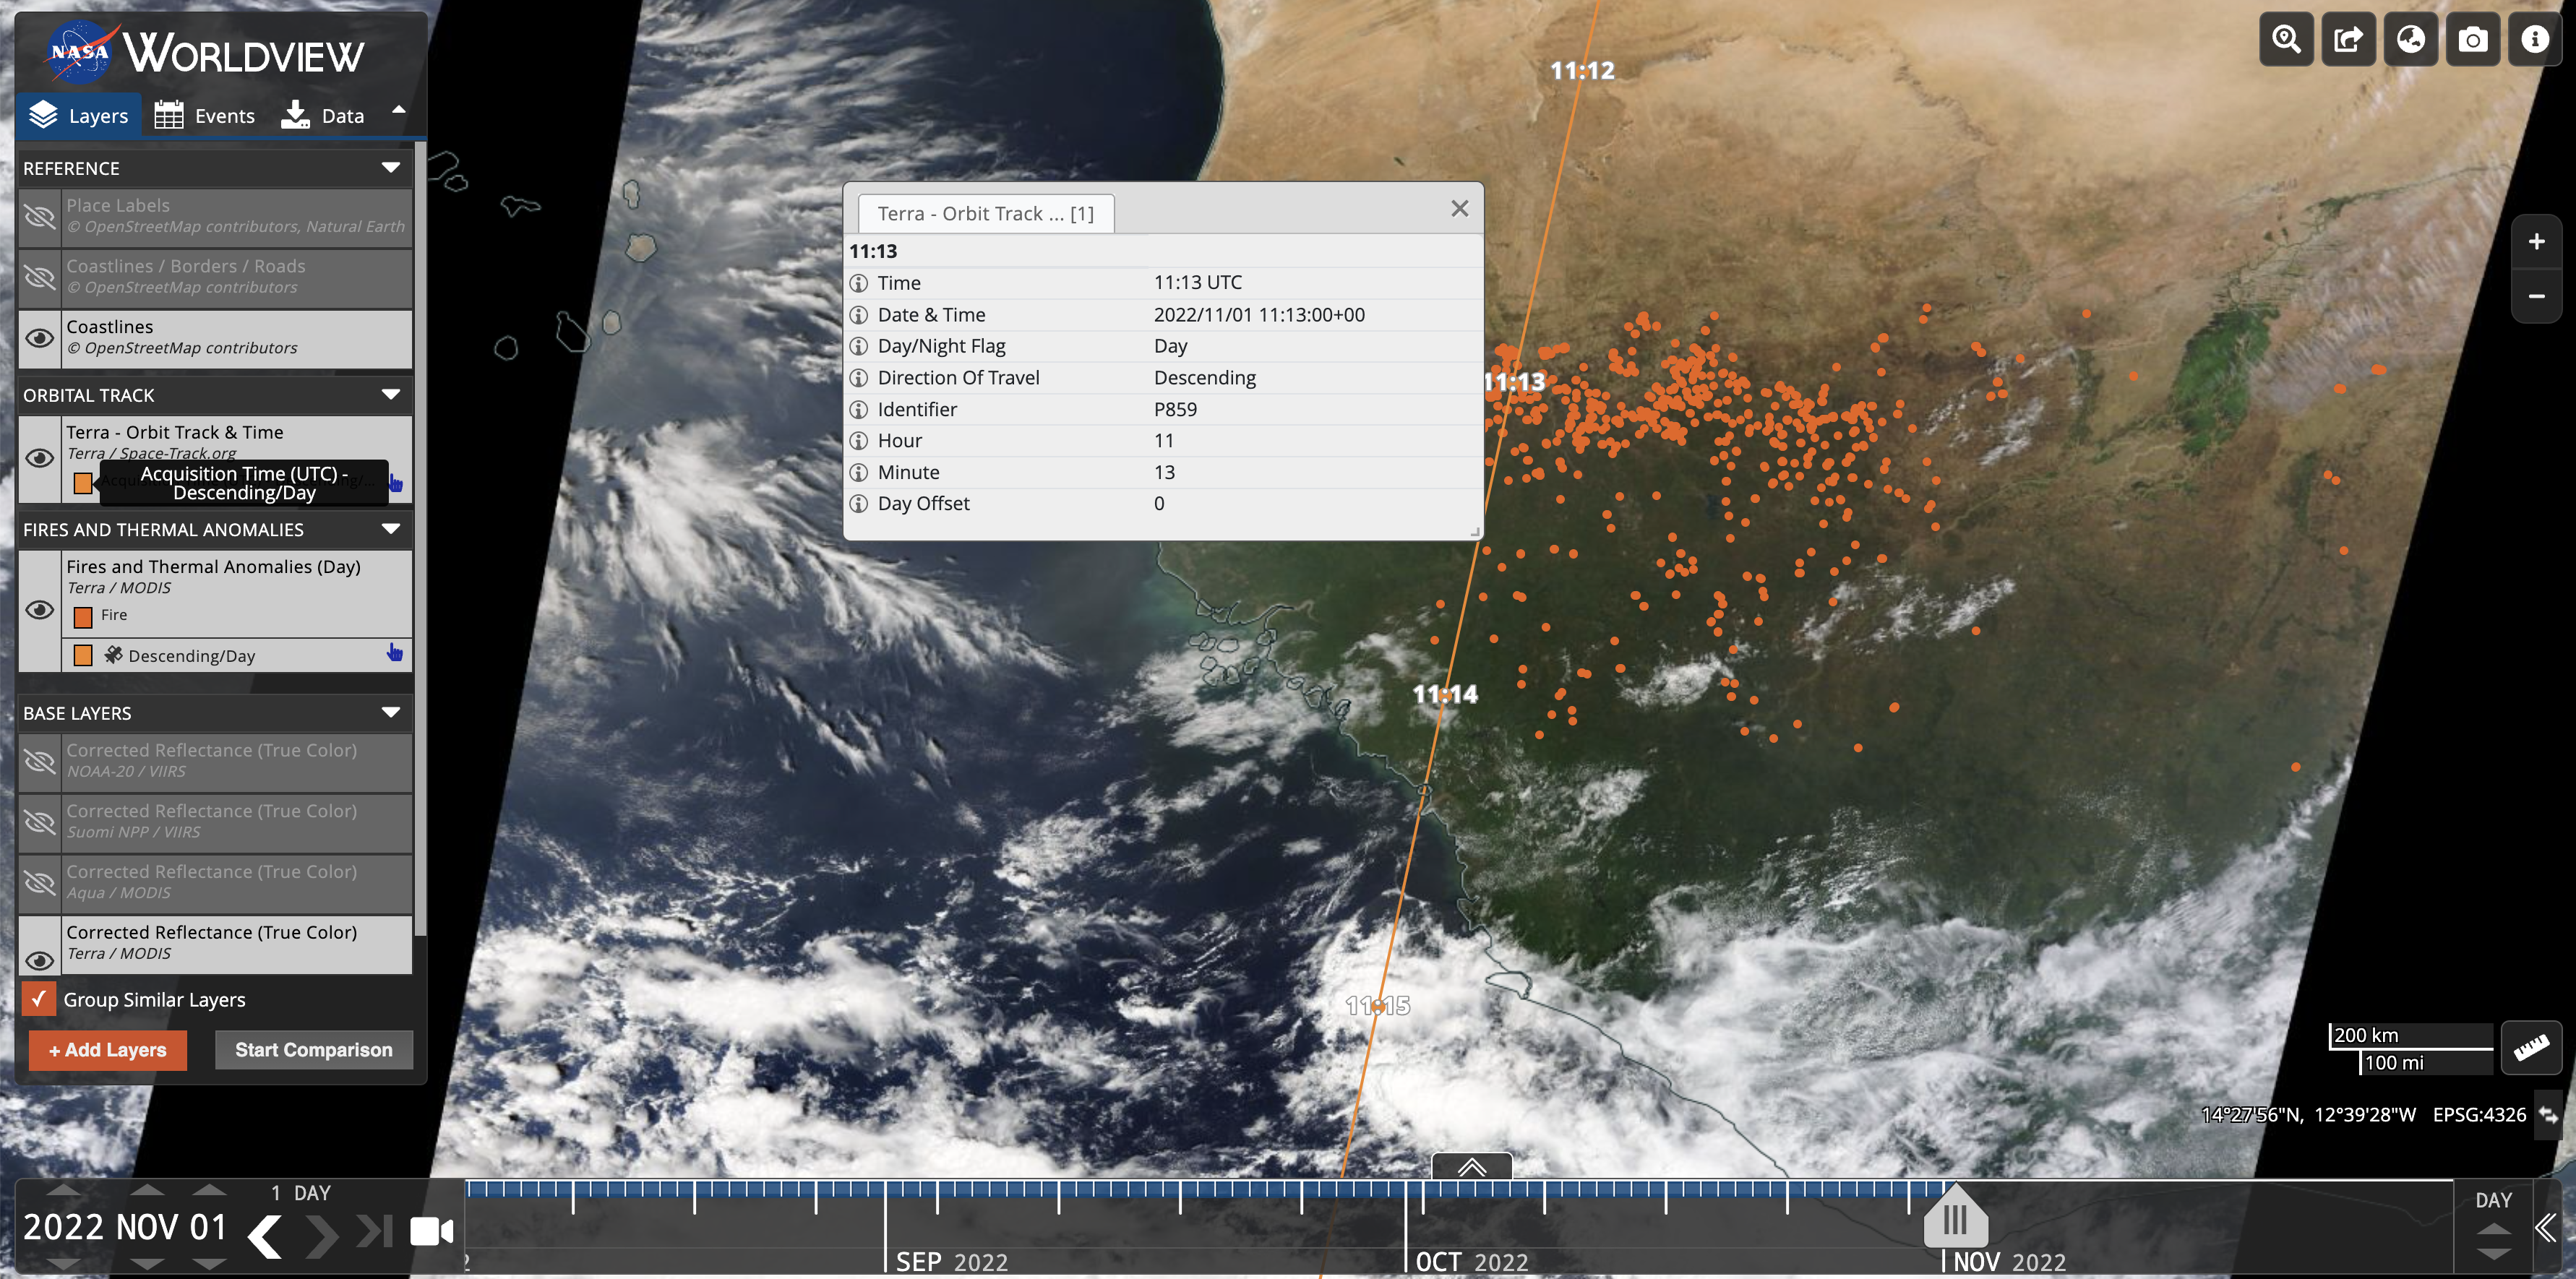The height and width of the screenshot is (1279, 2576).
Task: Click the Start Comparison button
Action: [x=313, y=1050]
